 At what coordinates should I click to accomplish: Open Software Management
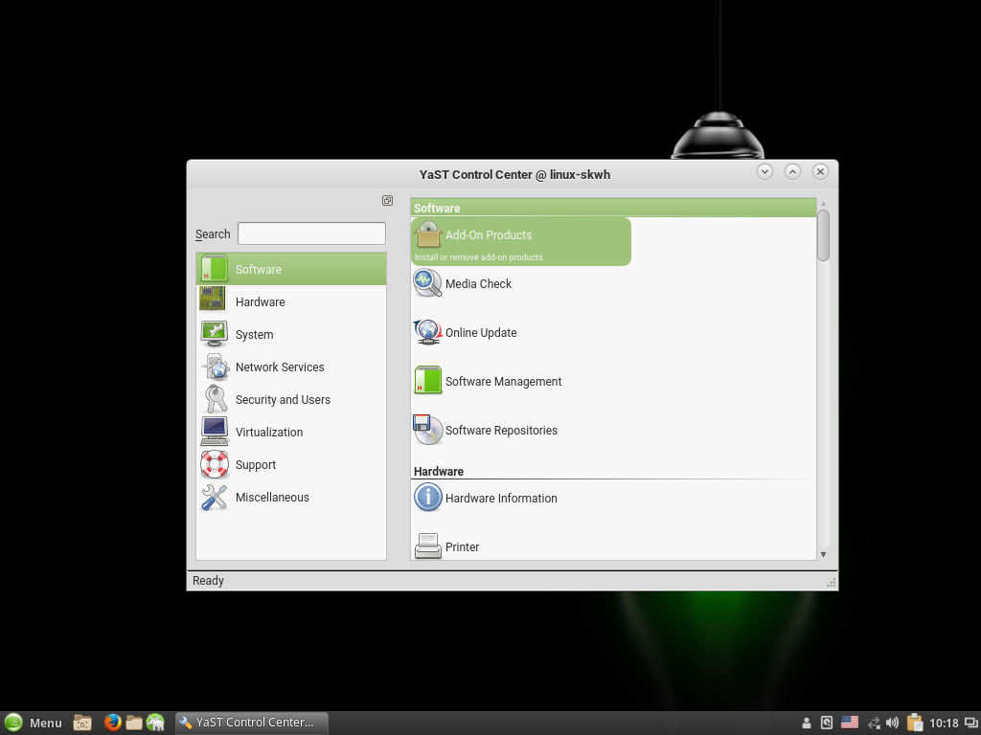502,382
